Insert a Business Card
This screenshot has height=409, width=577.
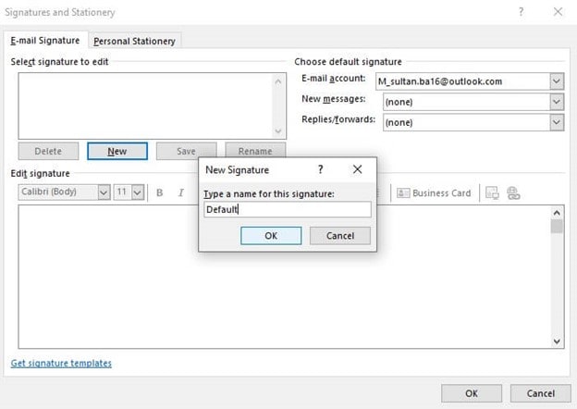434,192
